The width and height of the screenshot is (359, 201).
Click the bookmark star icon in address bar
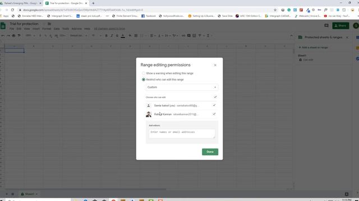[275, 10]
